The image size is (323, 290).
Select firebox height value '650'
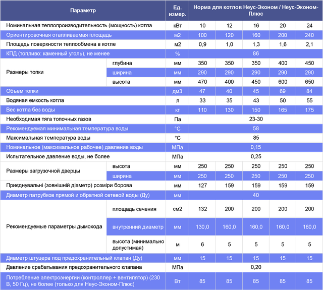click(309, 82)
